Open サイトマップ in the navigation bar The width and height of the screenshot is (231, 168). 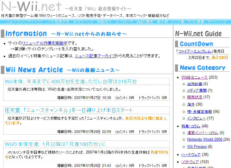217,22
